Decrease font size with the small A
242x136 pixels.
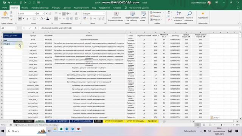[50, 14]
